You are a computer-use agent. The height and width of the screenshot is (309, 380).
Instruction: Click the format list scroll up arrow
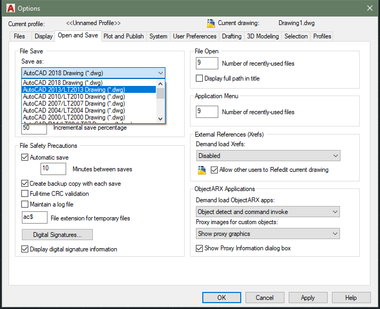(x=160, y=84)
